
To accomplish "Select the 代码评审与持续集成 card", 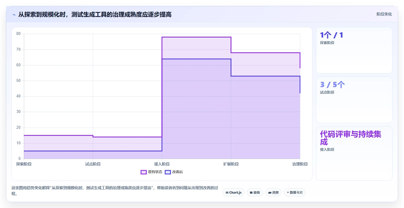I will point(354,153).
